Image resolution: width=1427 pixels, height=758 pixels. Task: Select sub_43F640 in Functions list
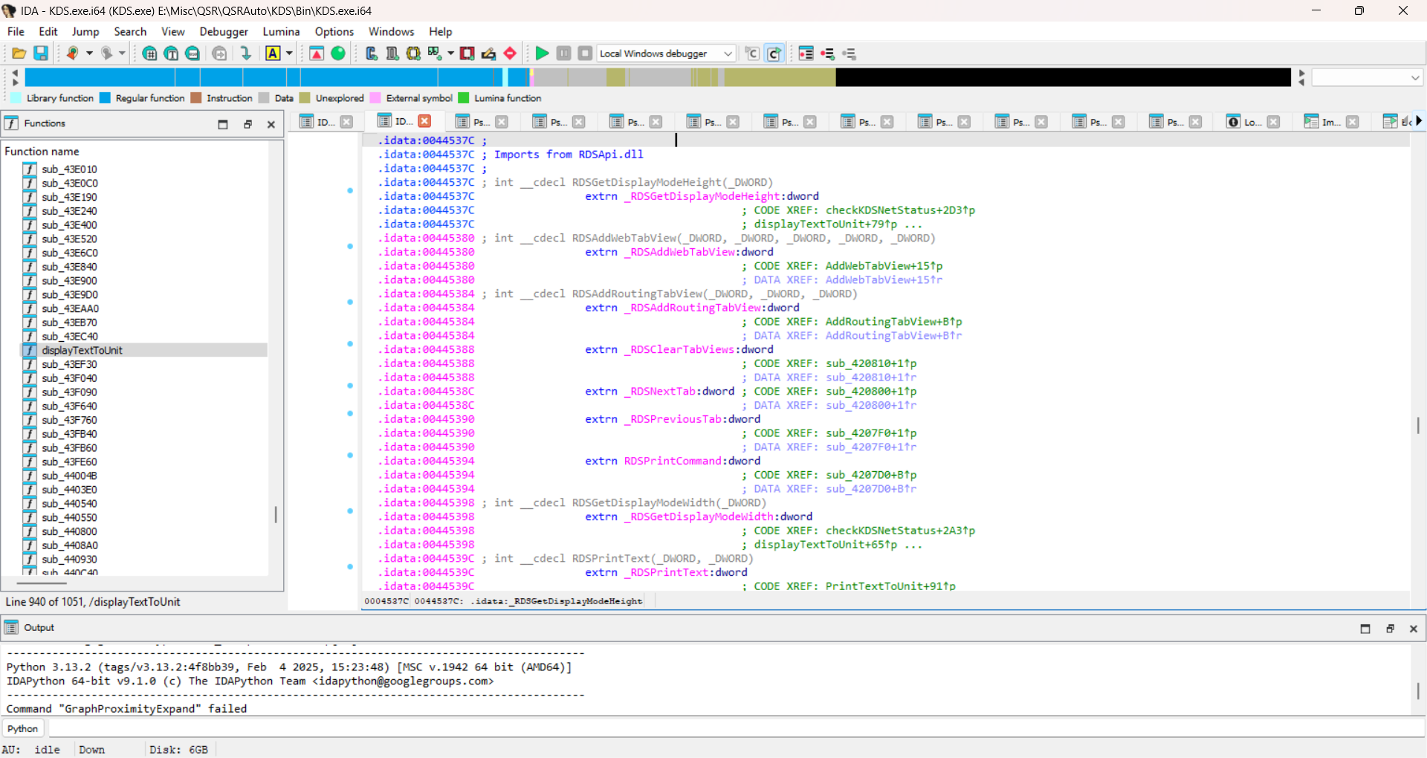click(x=145, y=406)
